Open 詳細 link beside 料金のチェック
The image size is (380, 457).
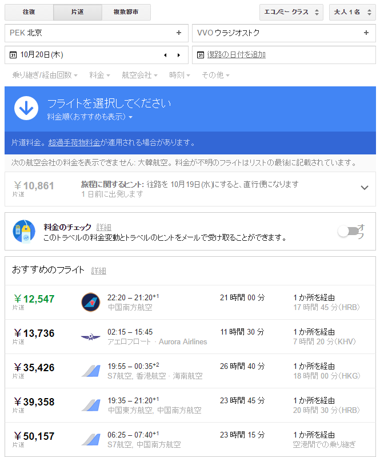pyautogui.click(x=103, y=227)
